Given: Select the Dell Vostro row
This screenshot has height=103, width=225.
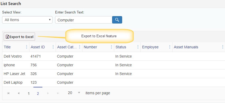Looking at the screenshot, I should click(x=114, y=56).
